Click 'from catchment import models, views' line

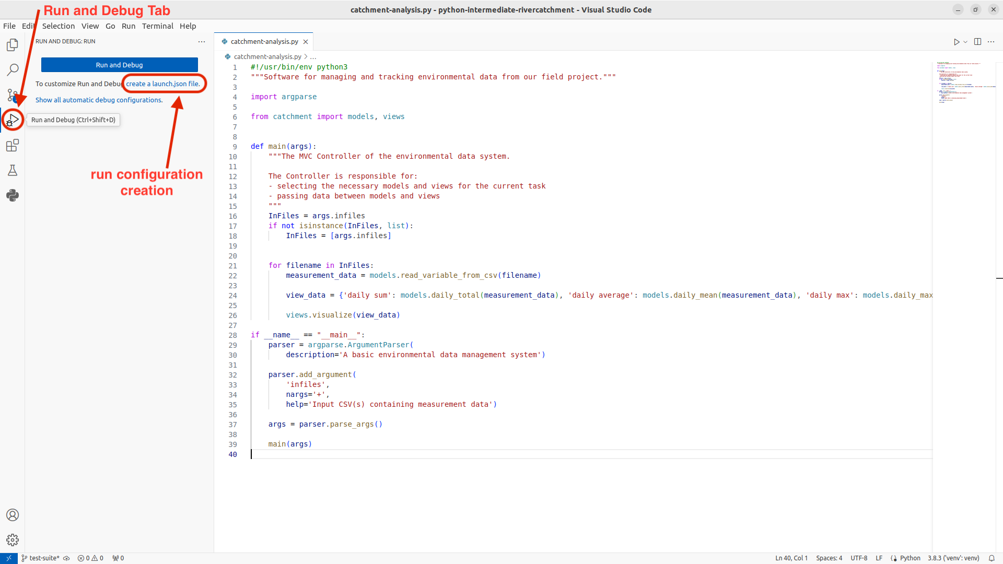click(328, 116)
